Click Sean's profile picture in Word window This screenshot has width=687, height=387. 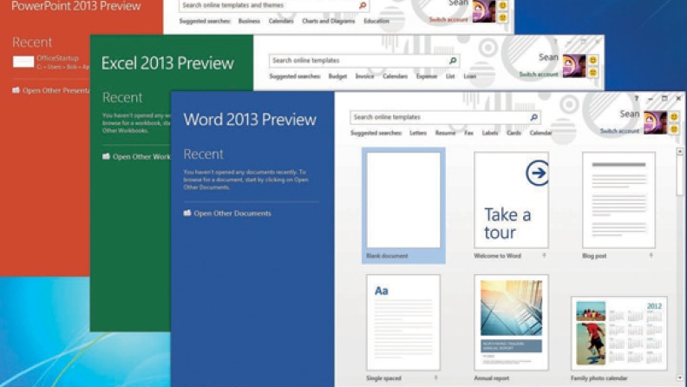click(655, 122)
